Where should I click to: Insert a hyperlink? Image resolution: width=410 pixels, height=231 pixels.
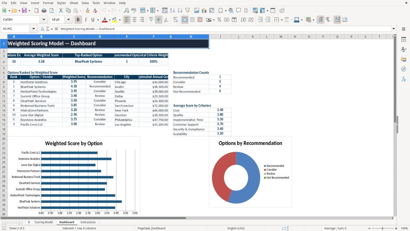coord(231,11)
